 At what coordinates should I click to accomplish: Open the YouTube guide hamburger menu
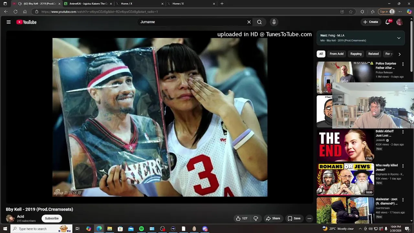pyautogui.click(x=9, y=22)
